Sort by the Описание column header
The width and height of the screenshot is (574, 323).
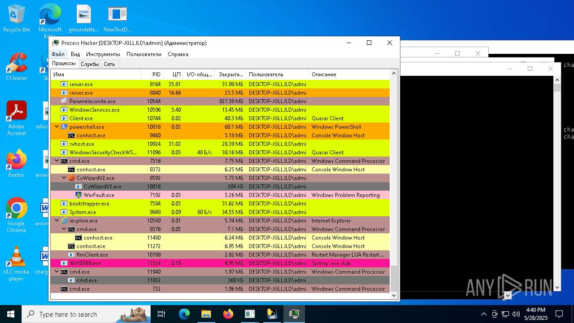349,74
